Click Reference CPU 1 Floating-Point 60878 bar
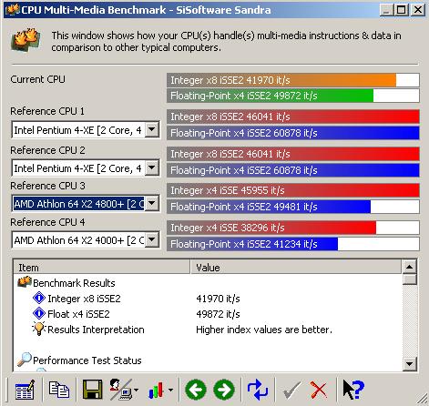 (x=293, y=133)
